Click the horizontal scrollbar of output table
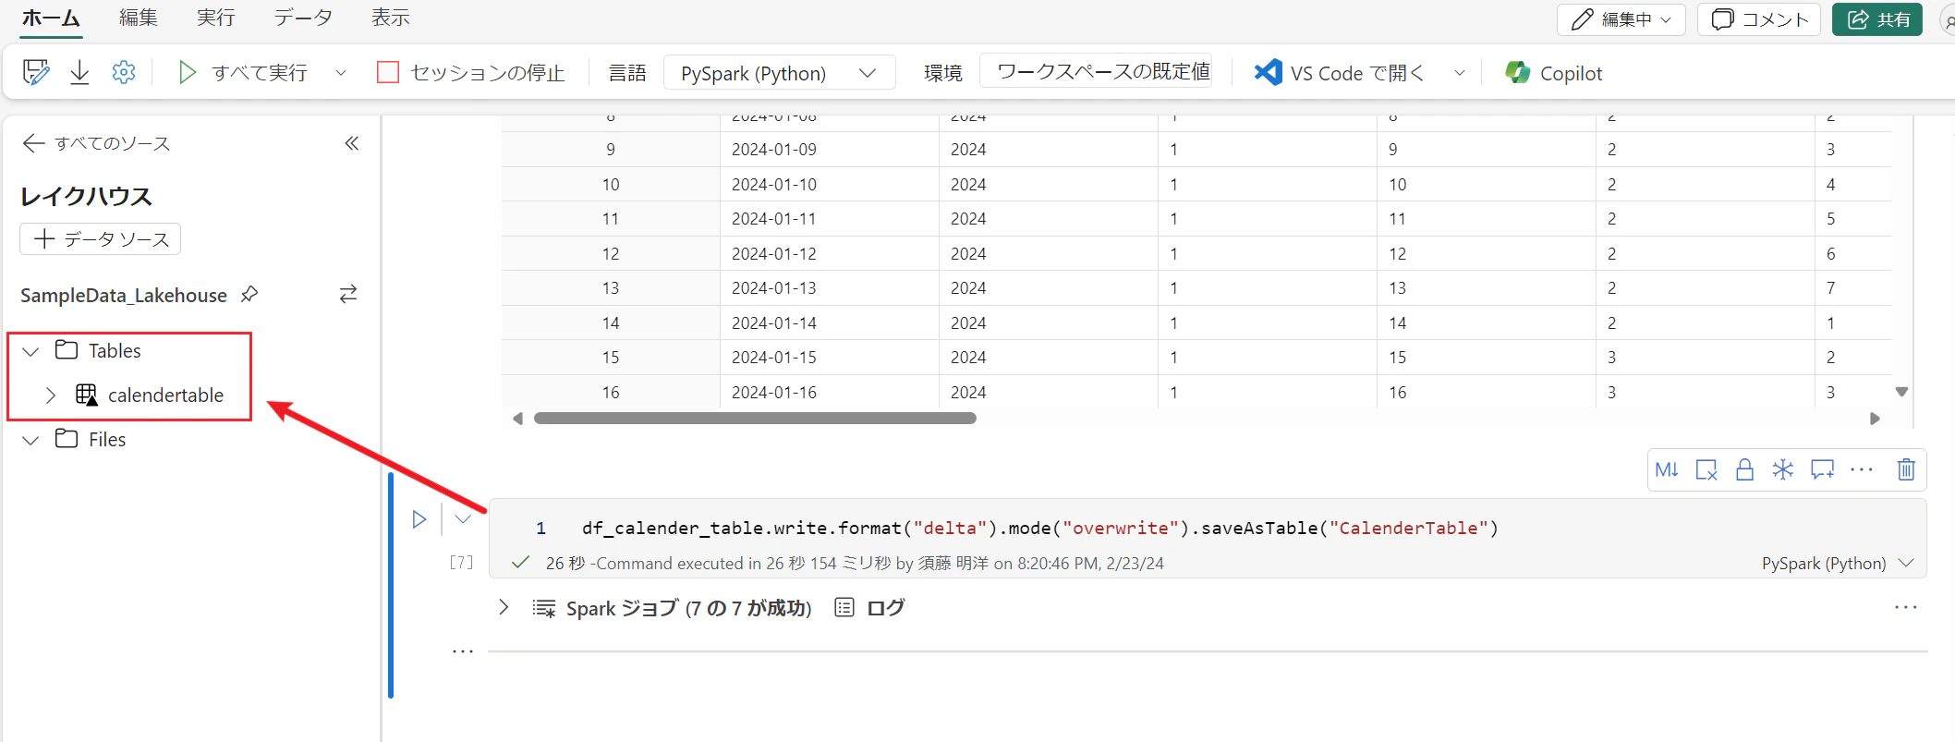Viewport: 1955px width, 742px height. 755,419
